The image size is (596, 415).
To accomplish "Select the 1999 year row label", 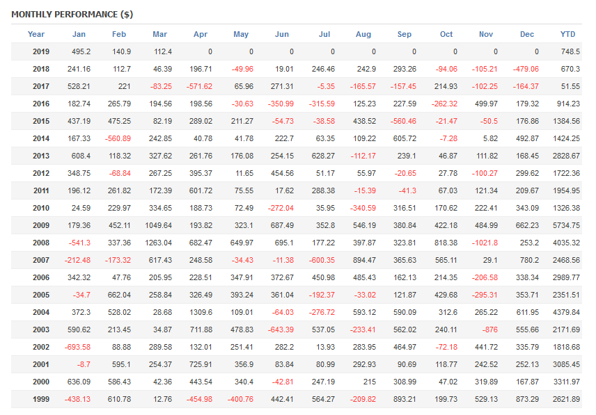I will (41, 399).
